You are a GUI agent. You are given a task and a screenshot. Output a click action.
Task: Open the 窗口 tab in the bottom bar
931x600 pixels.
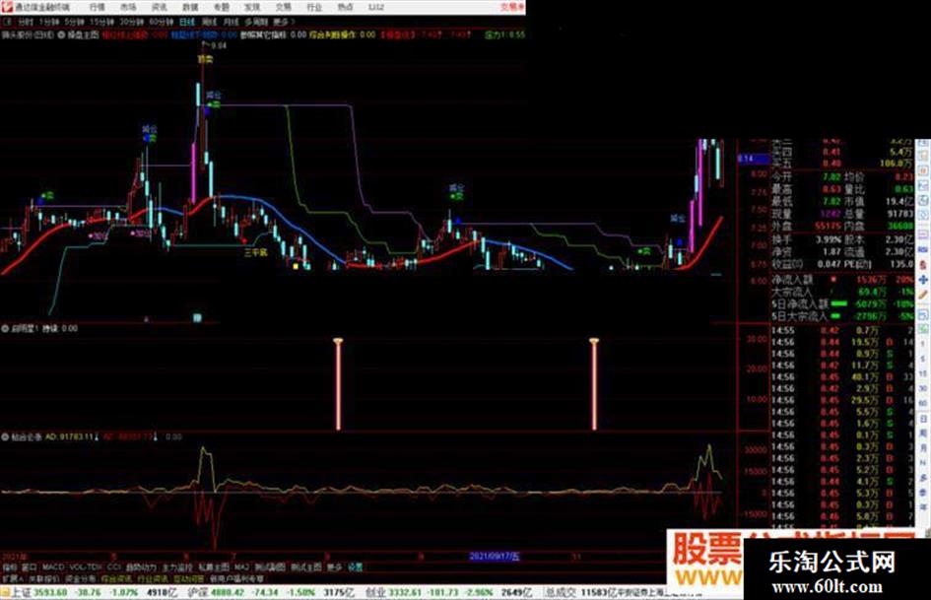point(30,567)
